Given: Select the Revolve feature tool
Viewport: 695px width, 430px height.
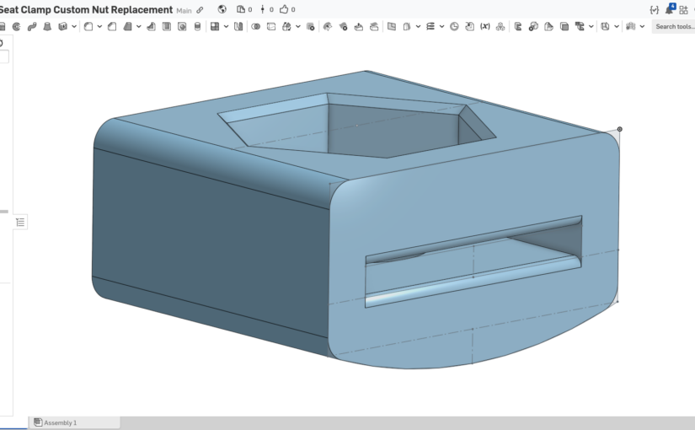Looking at the screenshot, I should (x=16, y=27).
